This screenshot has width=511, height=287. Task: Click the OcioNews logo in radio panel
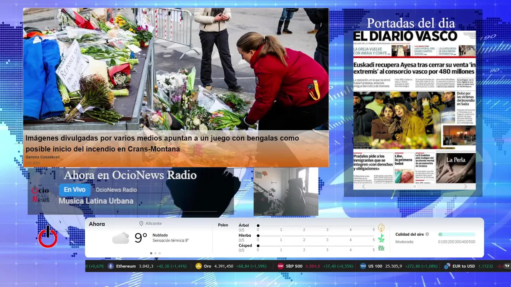click(x=40, y=194)
